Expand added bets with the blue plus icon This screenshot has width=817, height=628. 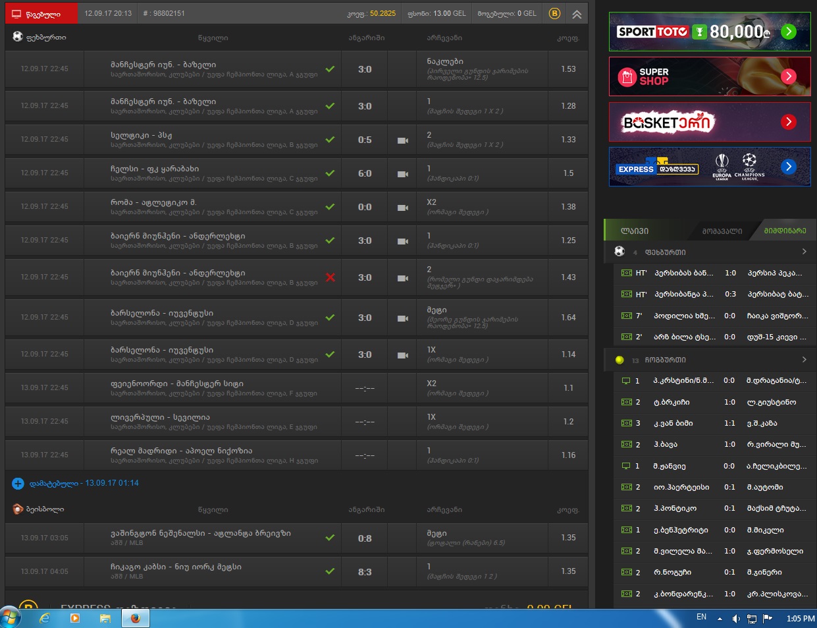18,484
